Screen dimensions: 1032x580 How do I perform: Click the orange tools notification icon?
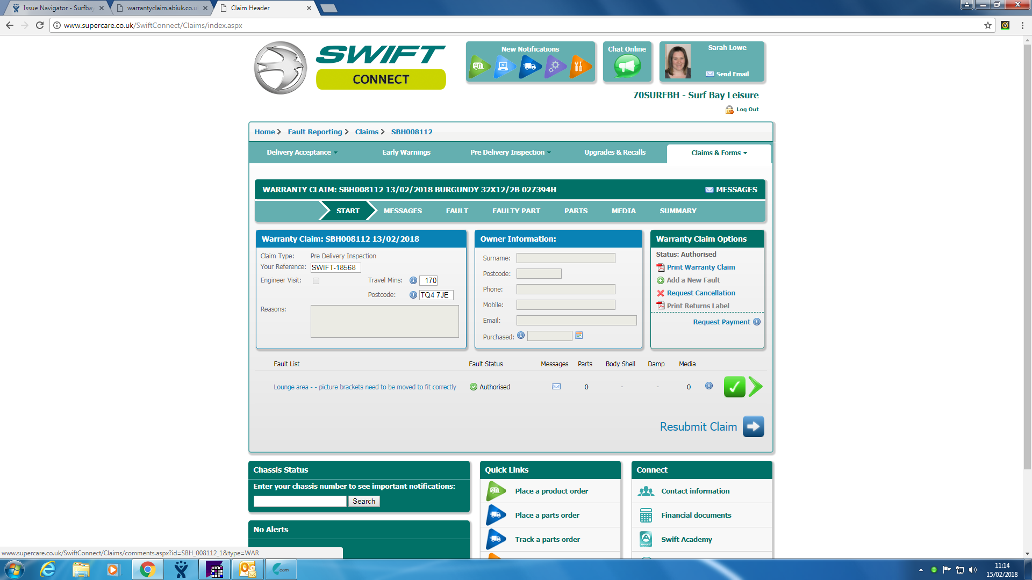(579, 67)
